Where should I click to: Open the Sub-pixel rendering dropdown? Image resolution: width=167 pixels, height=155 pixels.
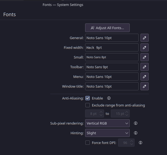[107, 123]
